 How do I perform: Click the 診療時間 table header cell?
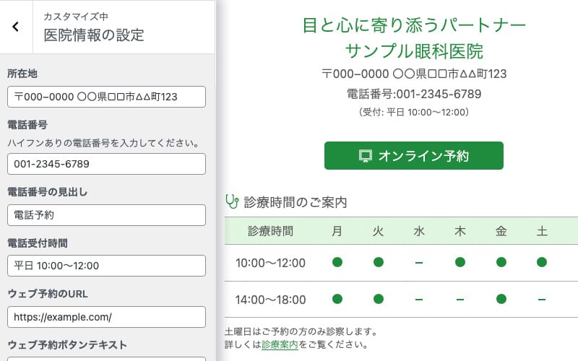(x=270, y=232)
